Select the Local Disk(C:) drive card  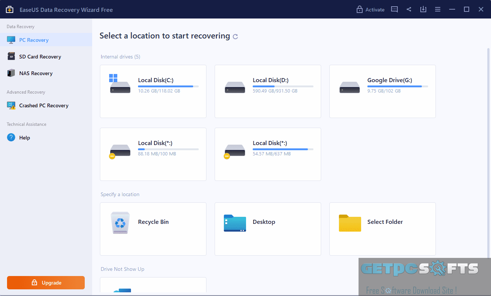click(153, 91)
